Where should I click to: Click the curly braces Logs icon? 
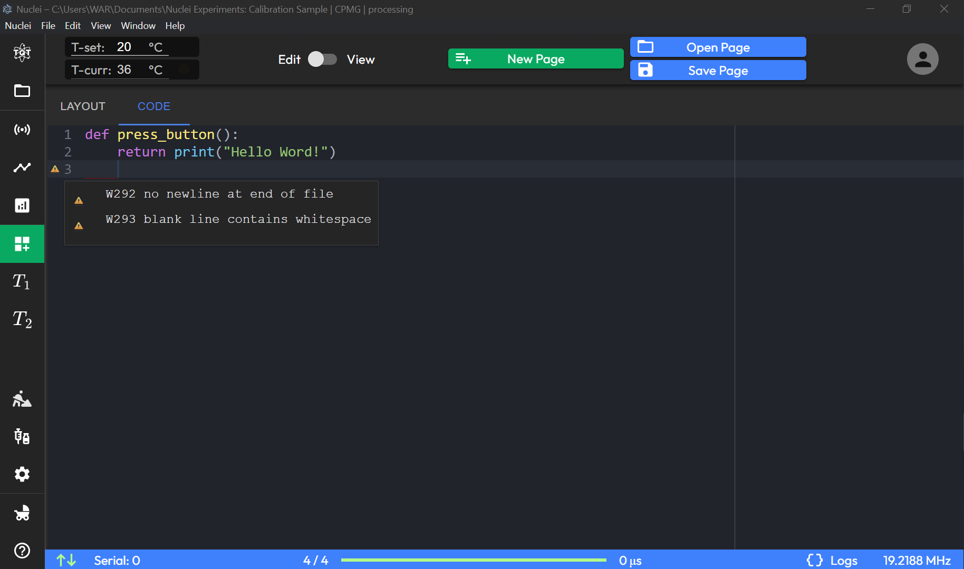(x=814, y=560)
